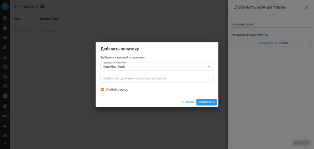314x149 pixels.
Task: Open the bar chart statistics icon
Action: click(5, 47)
